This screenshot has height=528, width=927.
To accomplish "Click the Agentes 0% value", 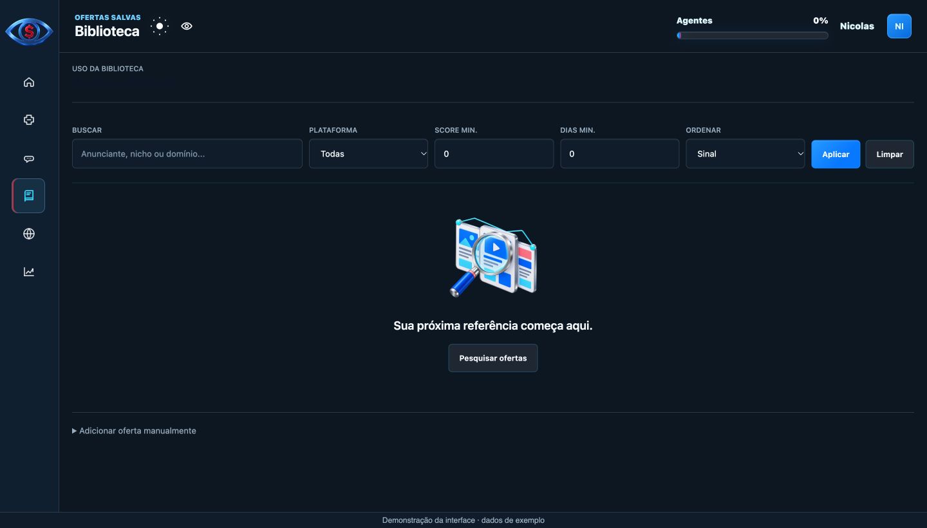I will (820, 21).
